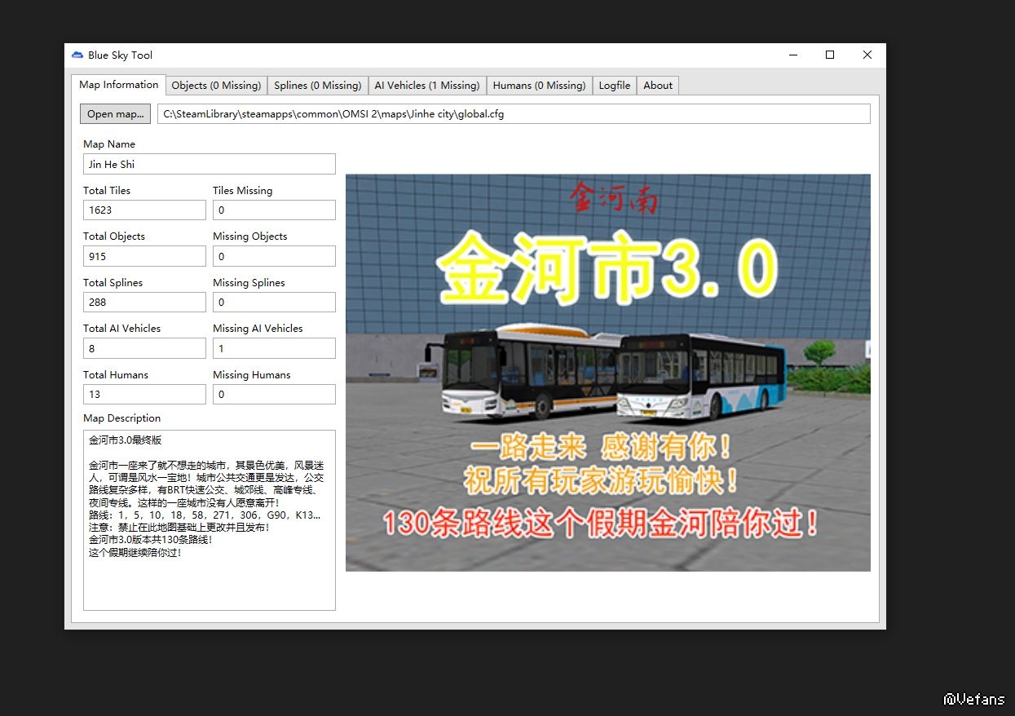Switch to the Objects (0 Missing) tab
Image resolution: width=1015 pixels, height=716 pixels.
click(216, 86)
